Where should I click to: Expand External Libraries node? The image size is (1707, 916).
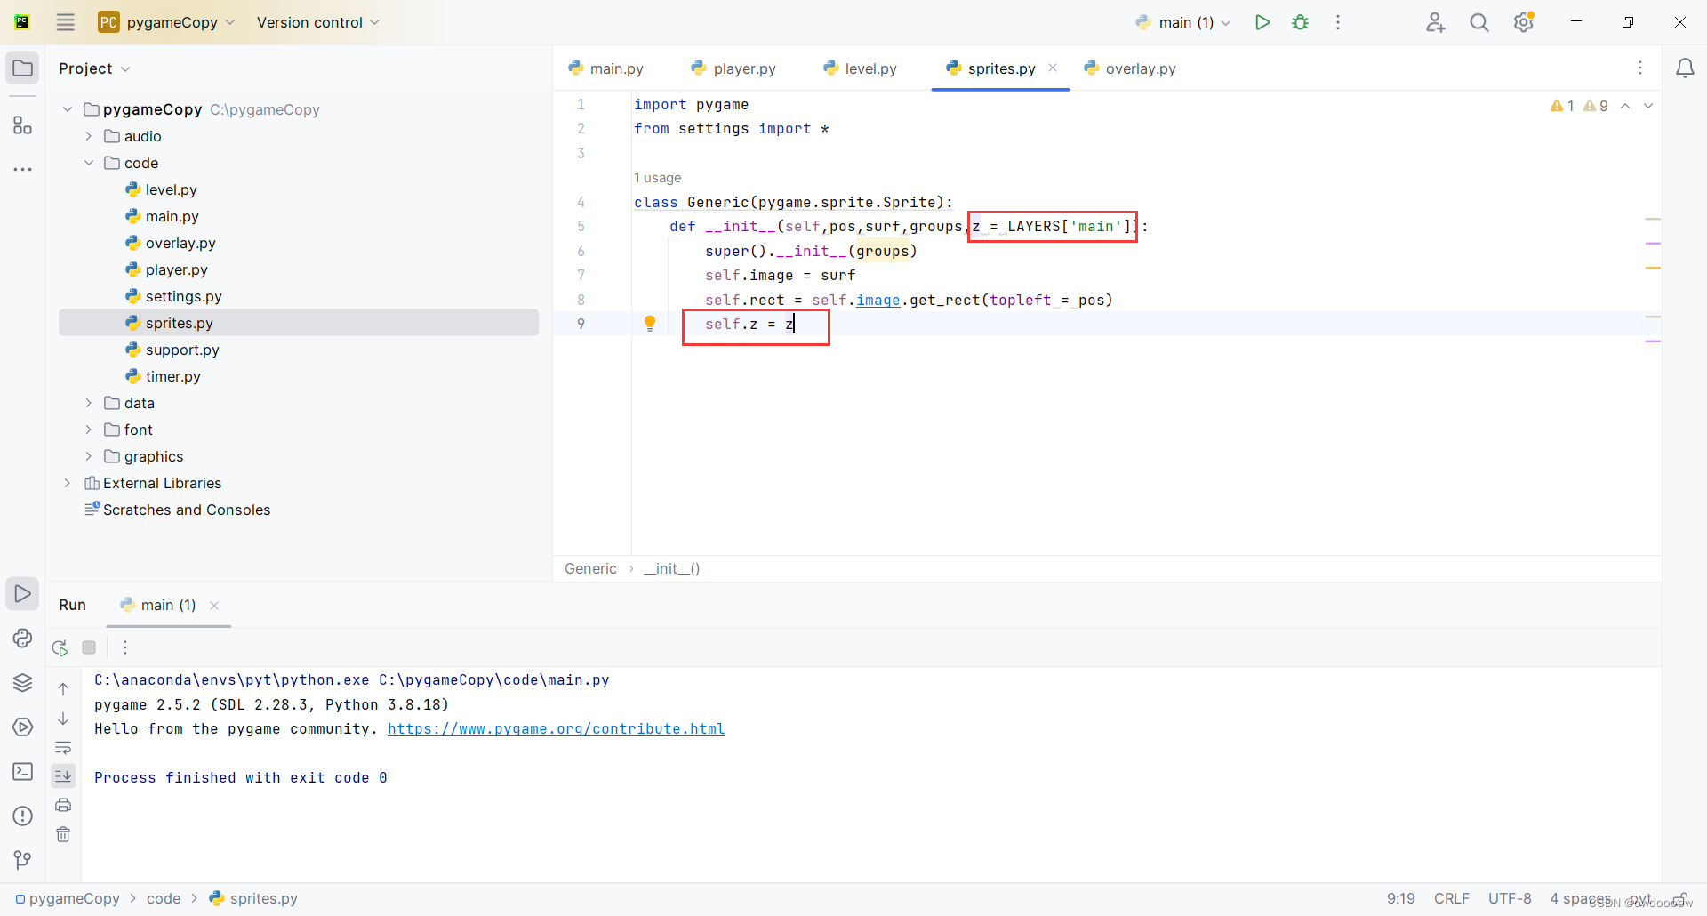point(68,483)
